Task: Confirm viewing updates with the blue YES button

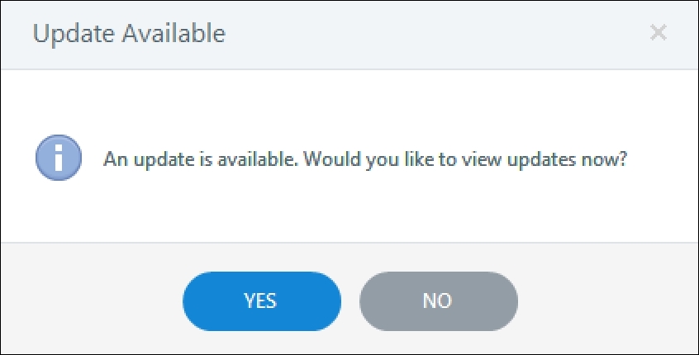Action: tap(262, 301)
